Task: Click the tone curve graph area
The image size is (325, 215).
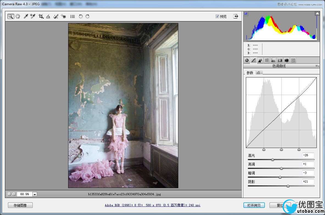Action: [281, 113]
